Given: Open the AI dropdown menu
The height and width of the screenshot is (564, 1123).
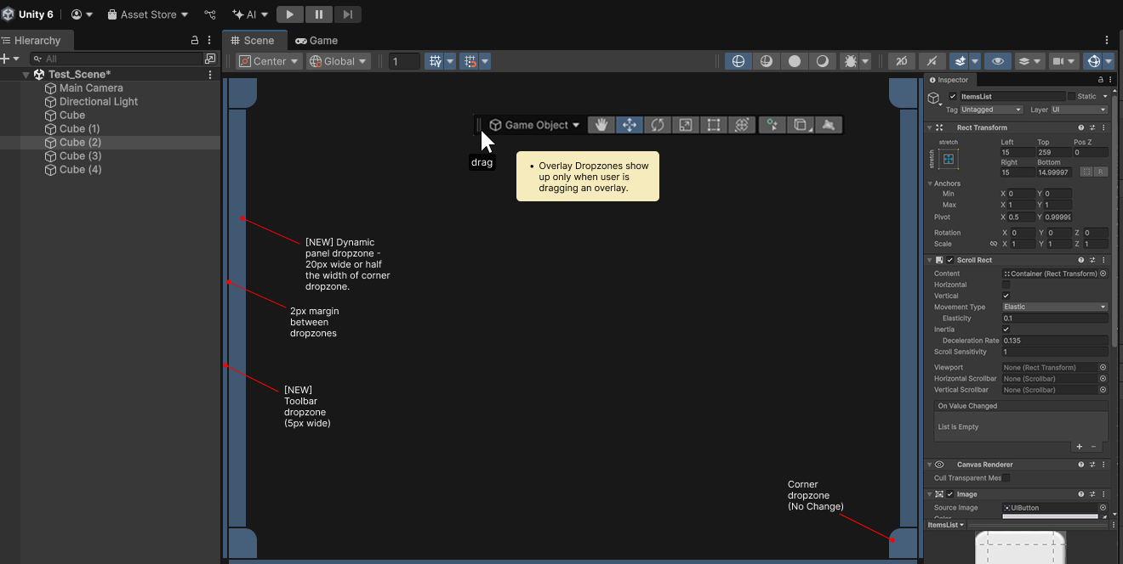Looking at the screenshot, I should click(250, 14).
